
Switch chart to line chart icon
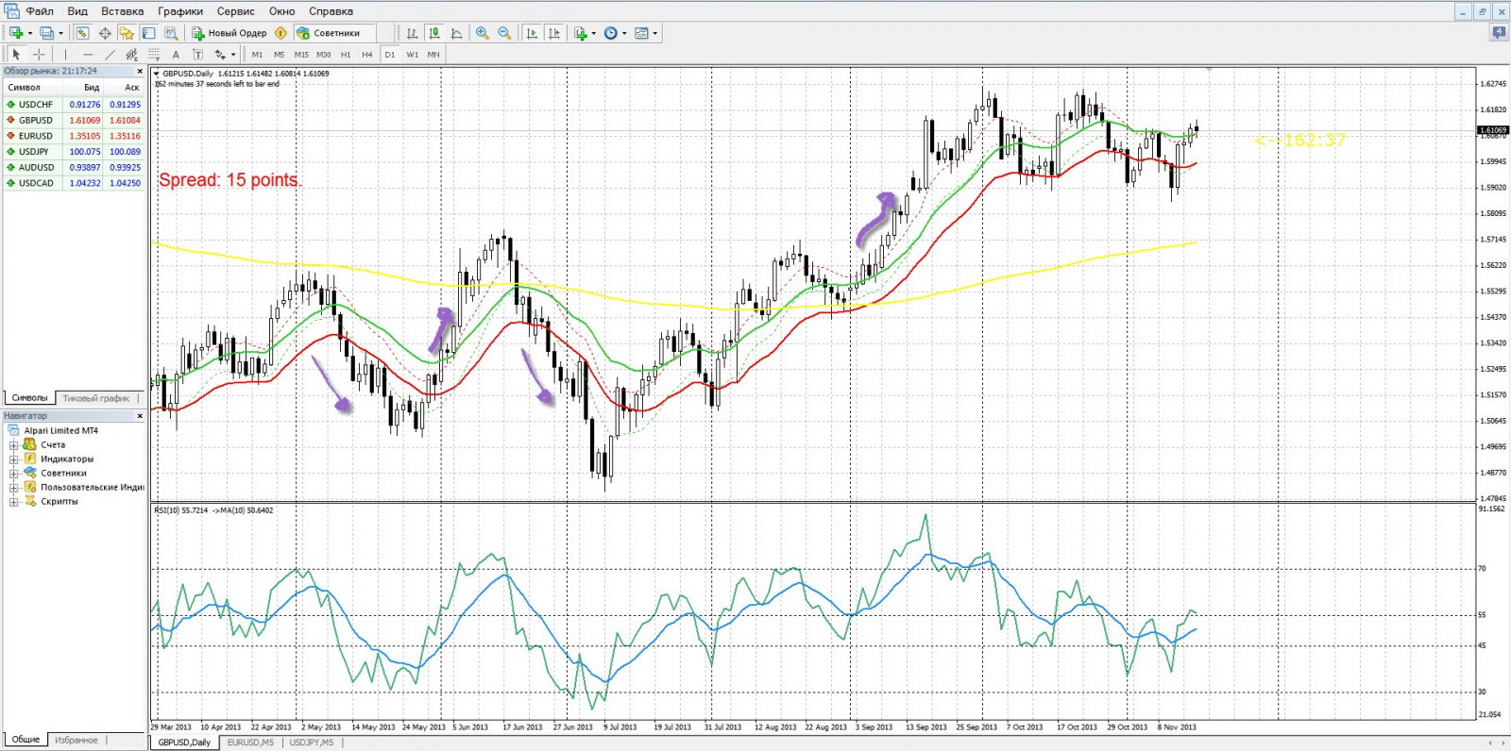pyautogui.click(x=457, y=33)
